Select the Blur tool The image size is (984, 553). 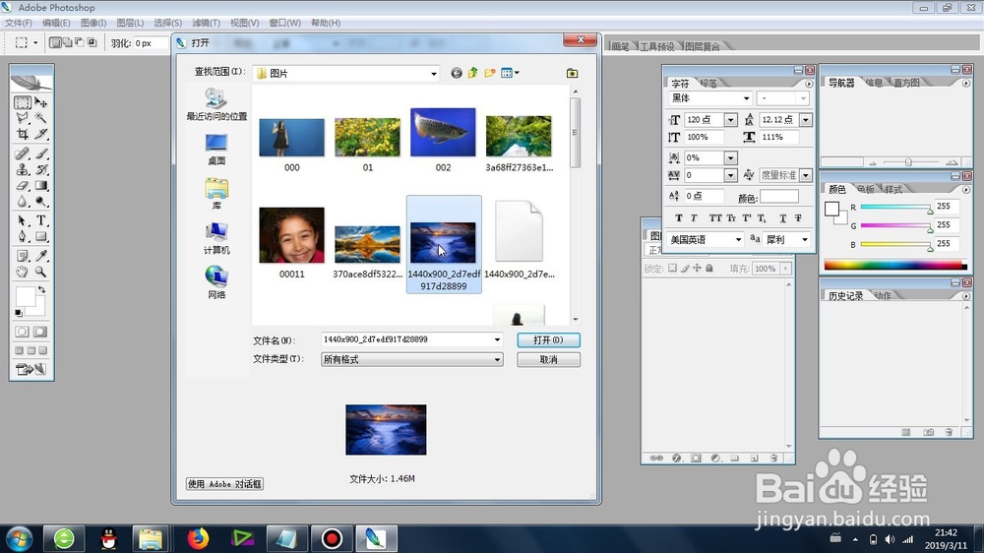pyautogui.click(x=23, y=202)
